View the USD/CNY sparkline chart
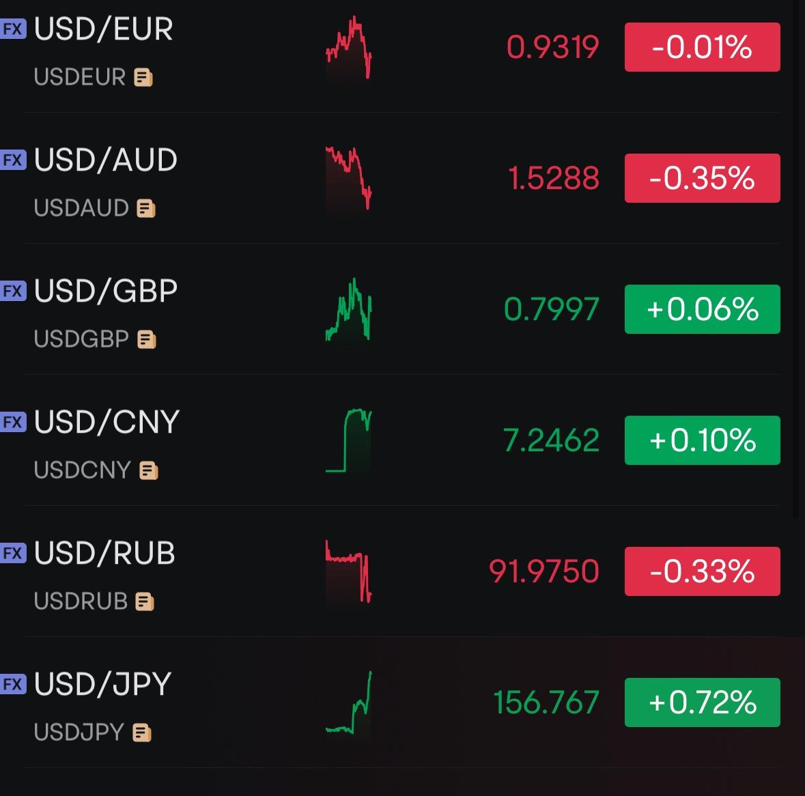 349,440
